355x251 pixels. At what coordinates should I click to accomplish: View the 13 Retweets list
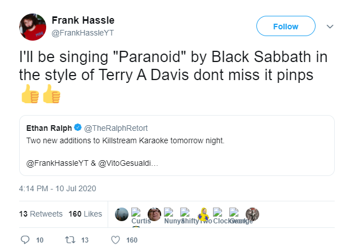click(x=41, y=214)
